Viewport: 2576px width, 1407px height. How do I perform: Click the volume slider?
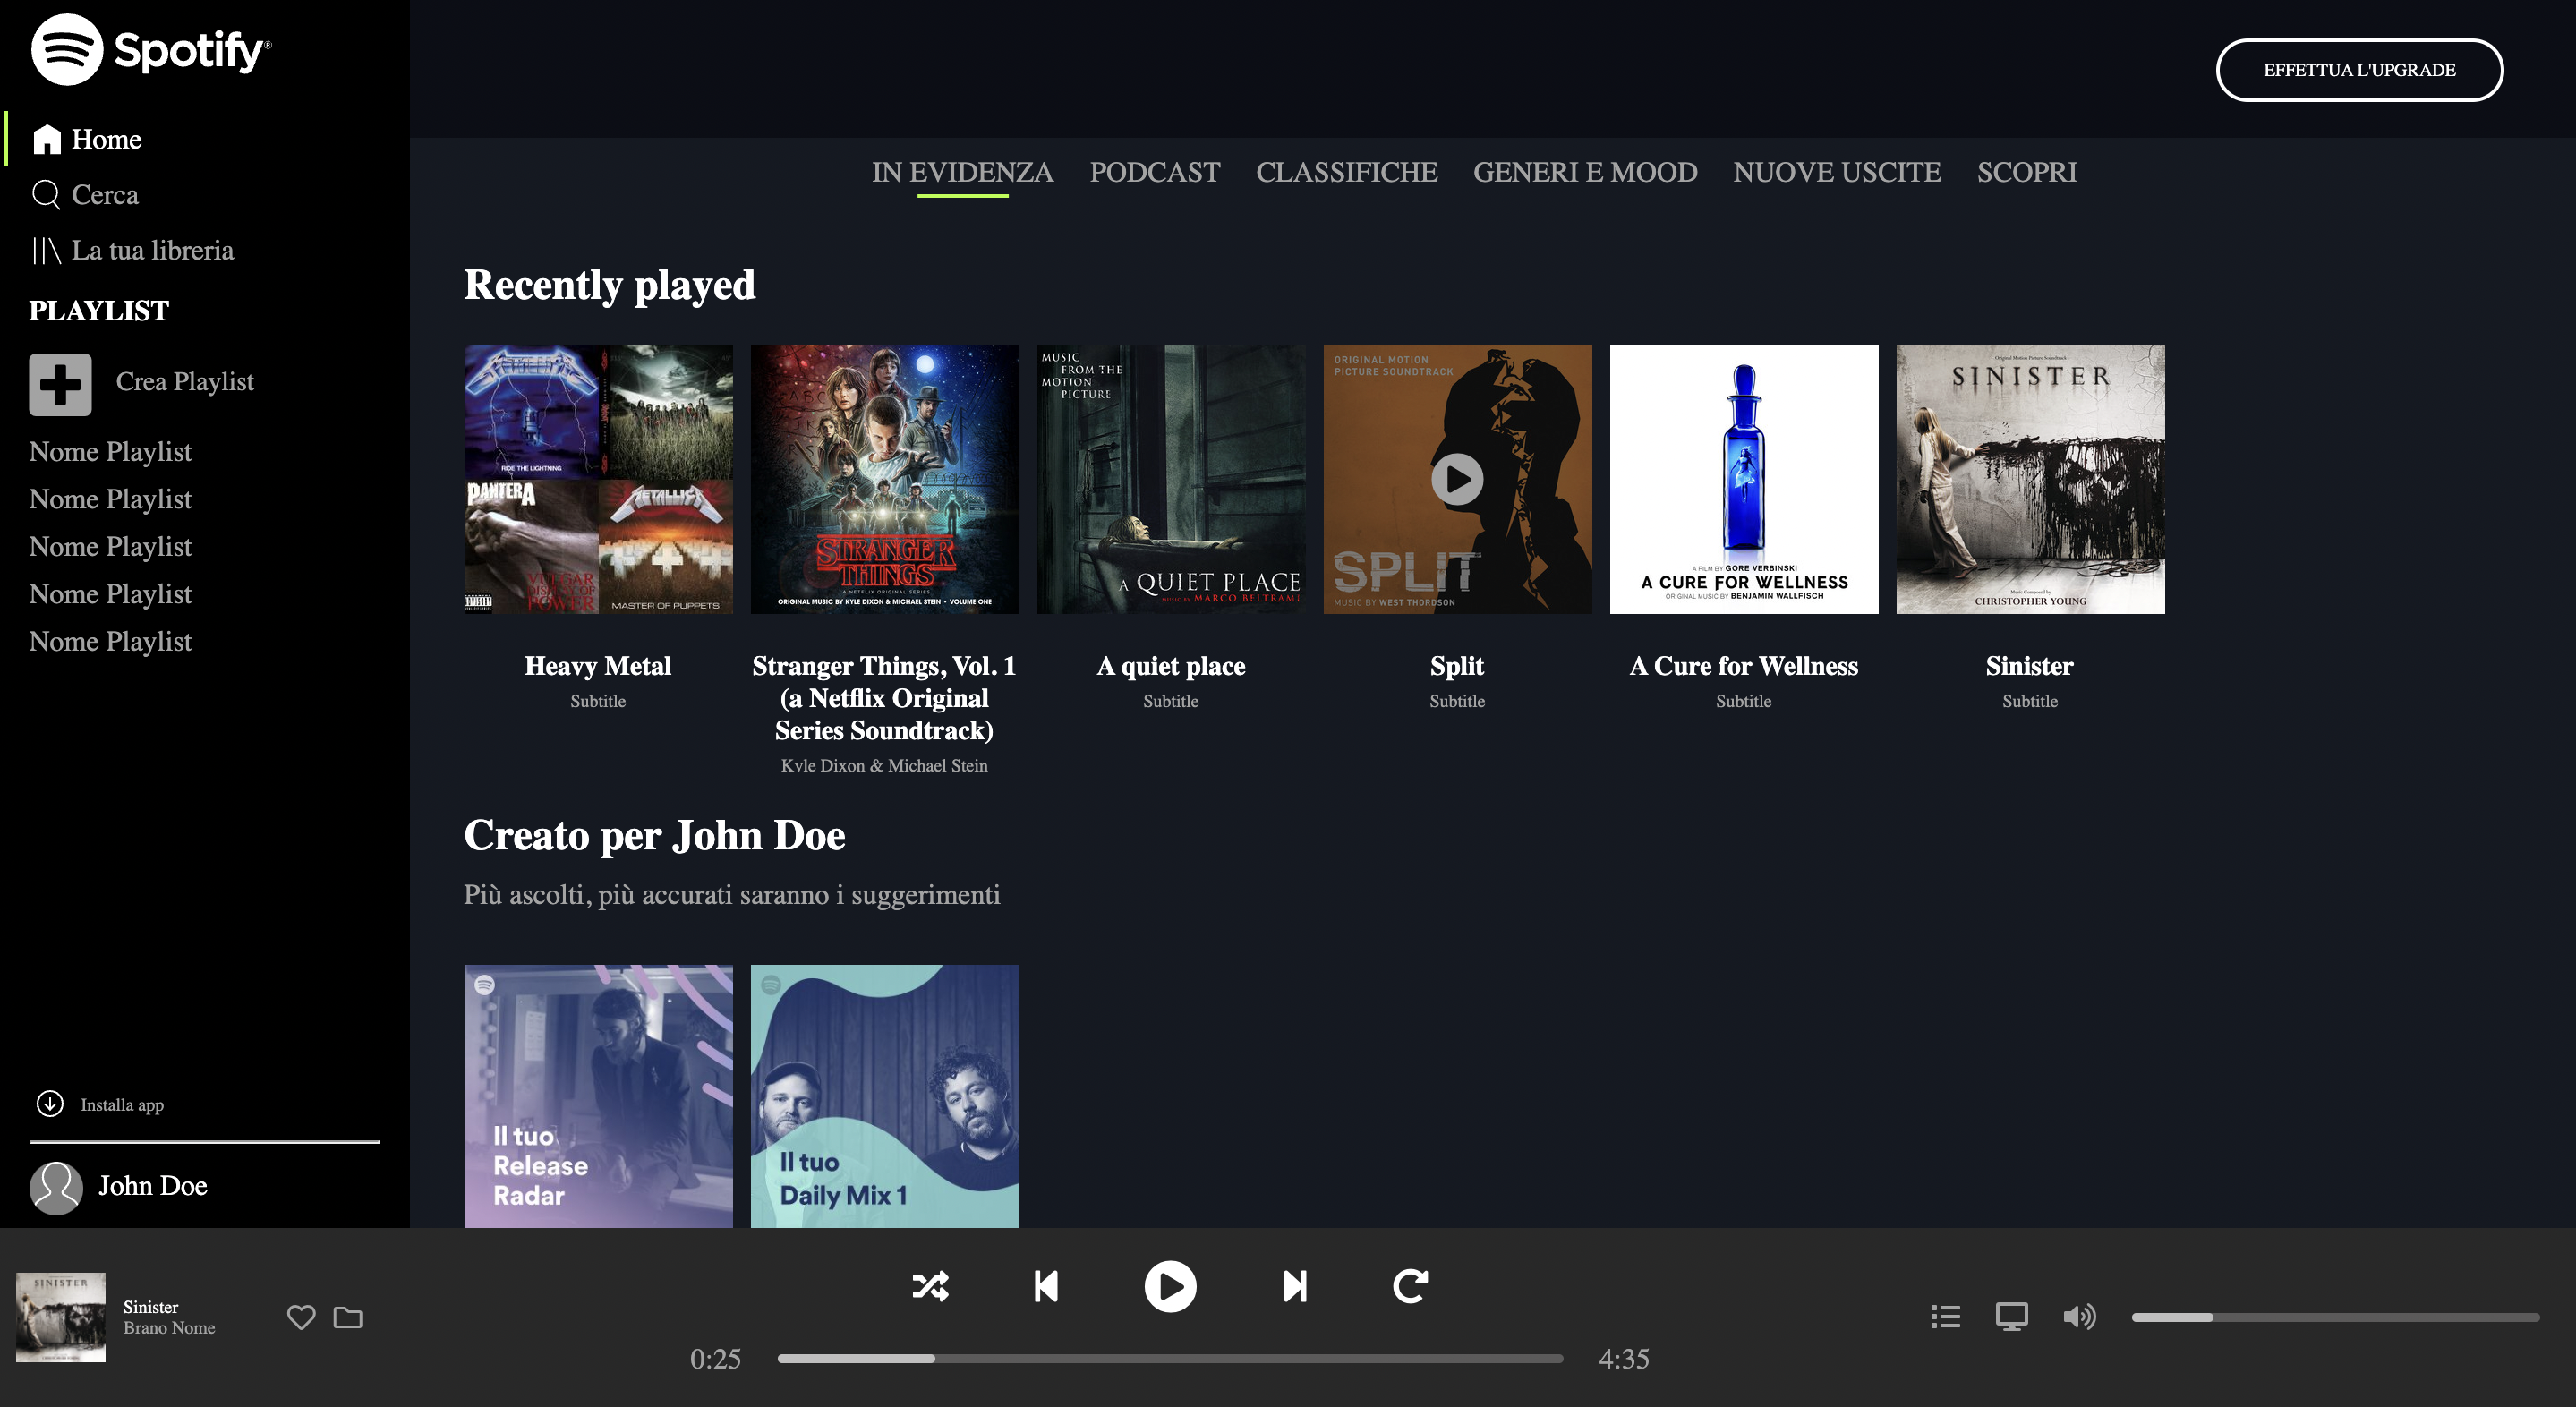point(2335,1317)
